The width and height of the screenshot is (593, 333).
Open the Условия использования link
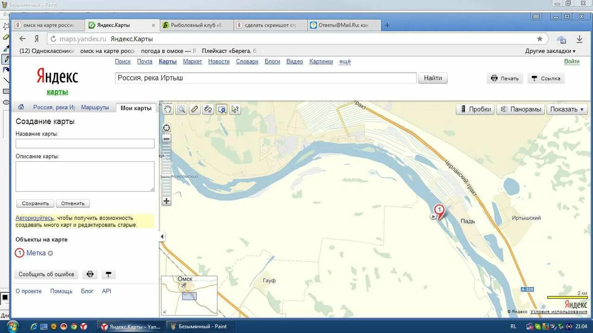pyautogui.click(x=559, y=312)
